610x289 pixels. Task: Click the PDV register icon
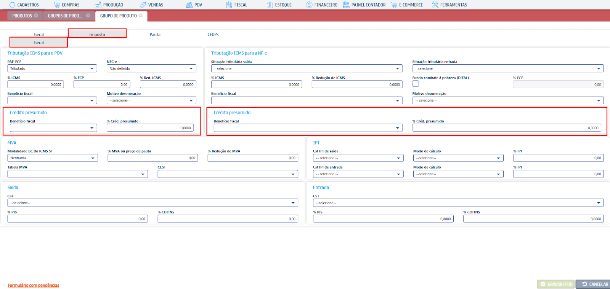(189, 5)
